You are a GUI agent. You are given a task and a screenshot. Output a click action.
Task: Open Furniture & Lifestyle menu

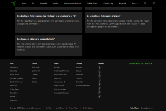(72, 3)
